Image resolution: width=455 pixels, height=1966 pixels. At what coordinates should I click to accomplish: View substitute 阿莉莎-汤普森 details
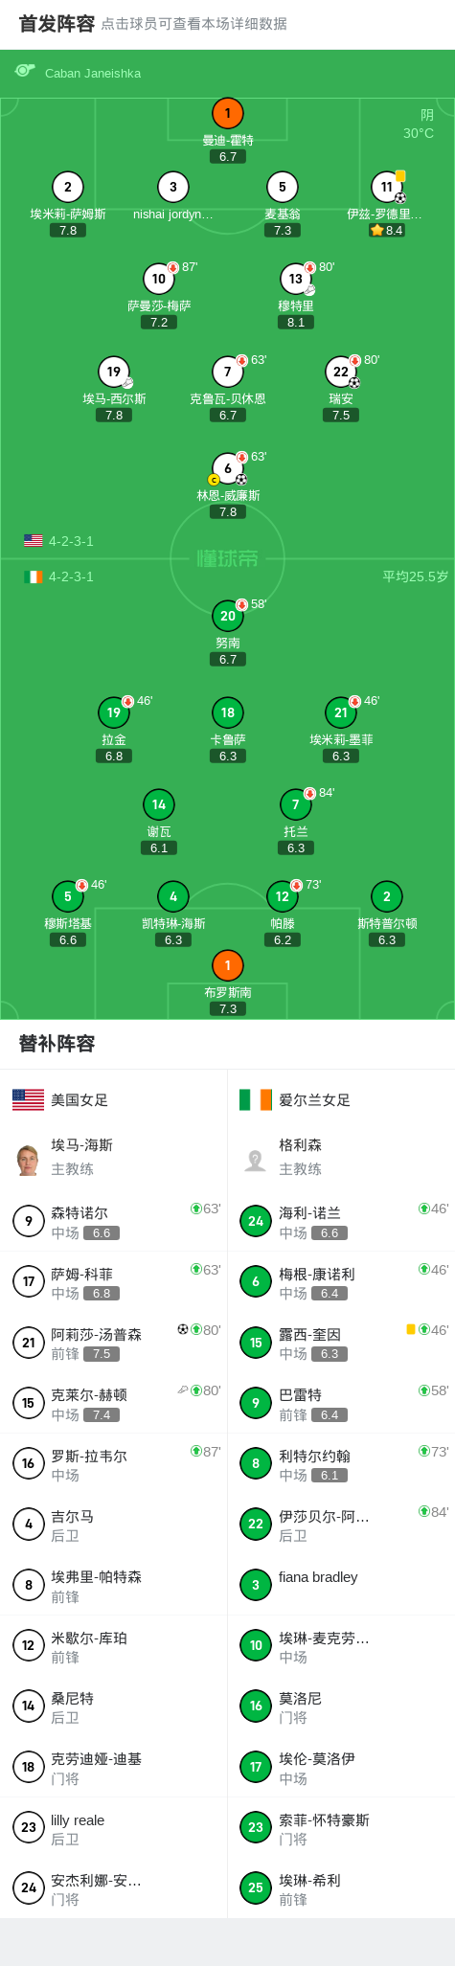coord(114,1343)
